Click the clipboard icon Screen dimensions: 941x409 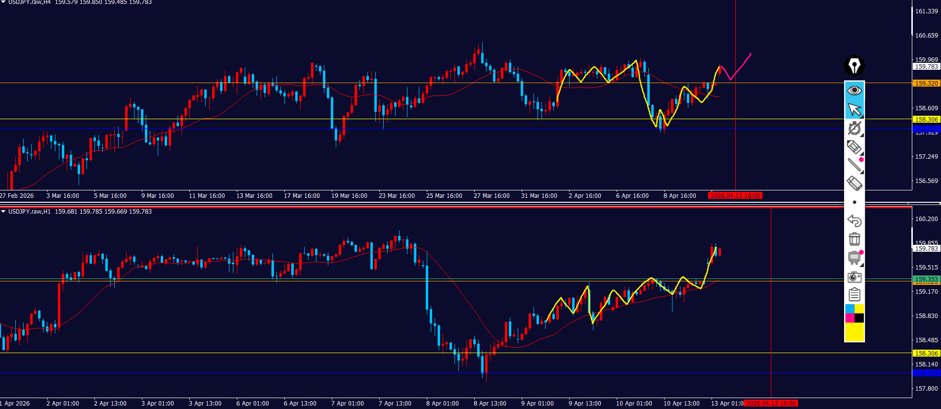[x=854, y=295]
